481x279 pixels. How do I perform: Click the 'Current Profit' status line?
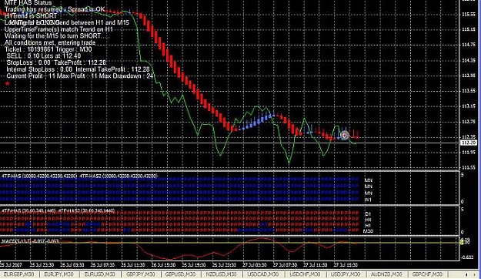click(79, 76)
